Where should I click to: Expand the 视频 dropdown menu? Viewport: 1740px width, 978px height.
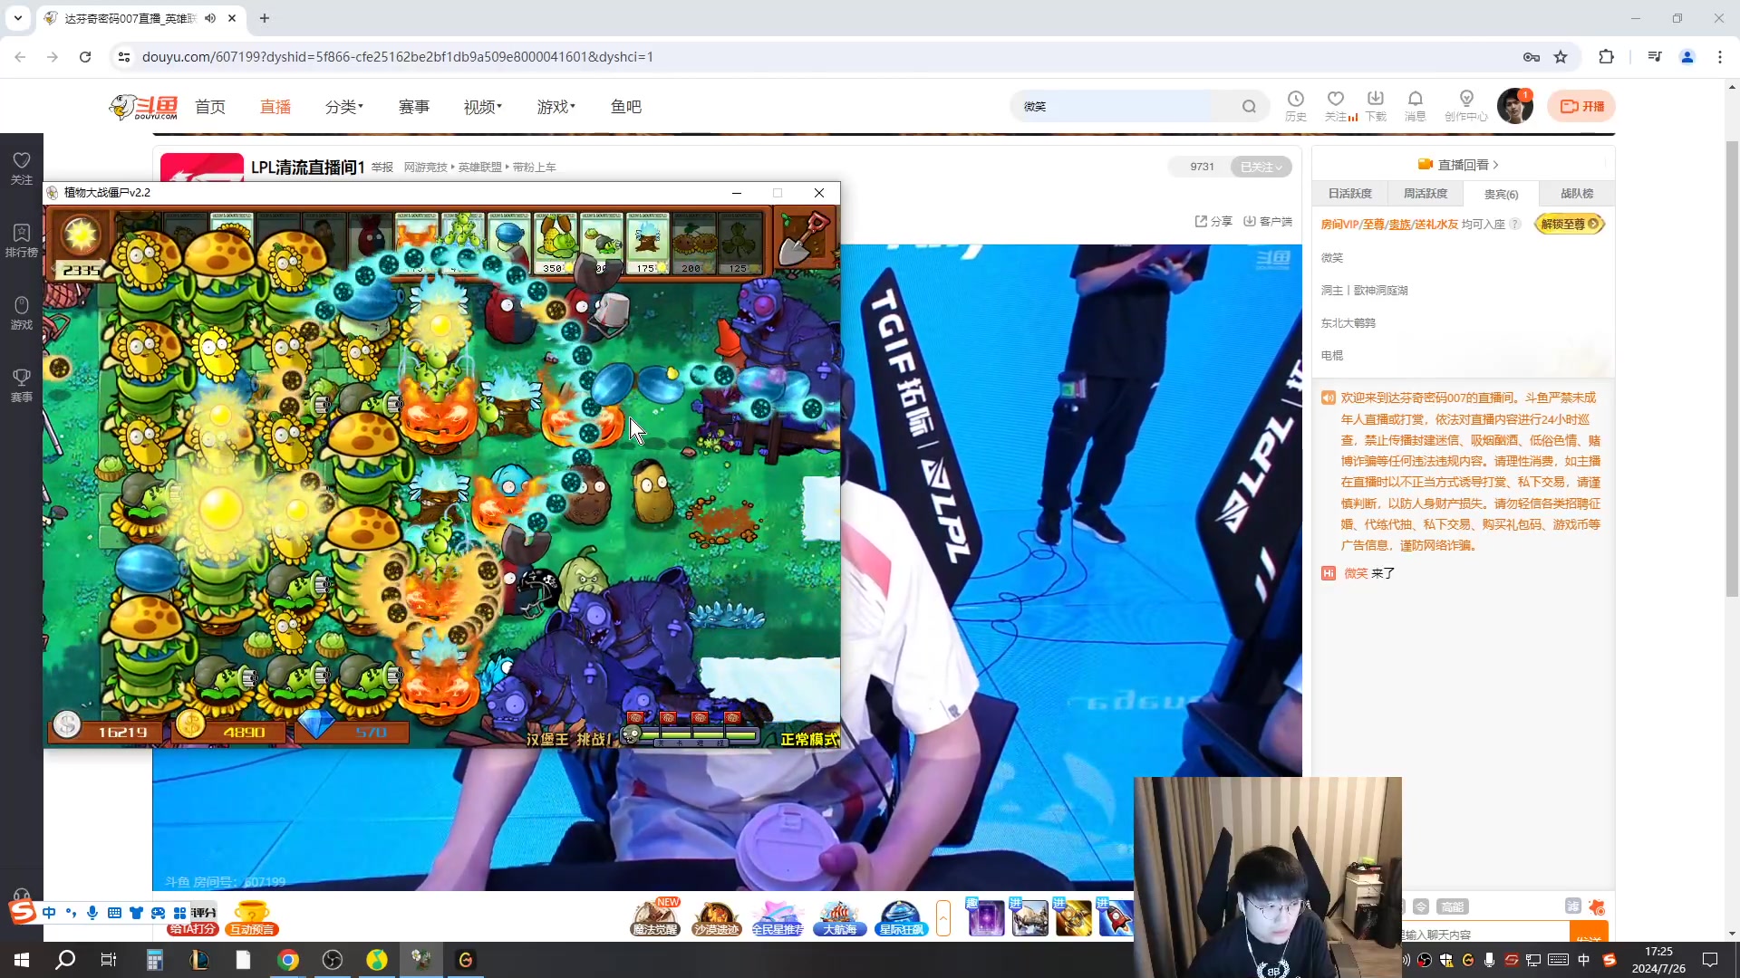coord(483,107)
